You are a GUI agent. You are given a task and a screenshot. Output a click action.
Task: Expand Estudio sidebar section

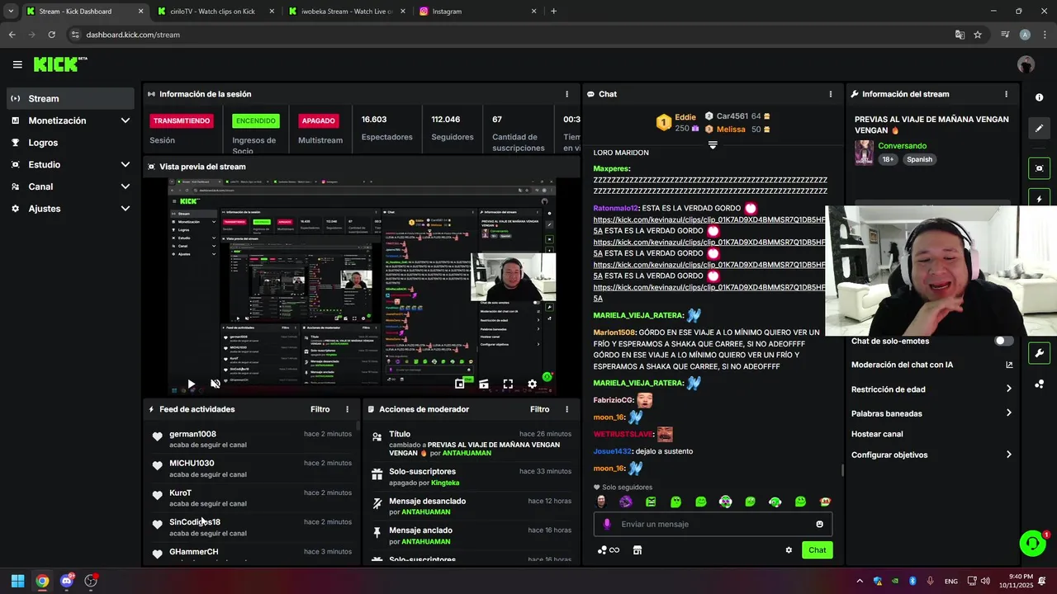[126, 164]
